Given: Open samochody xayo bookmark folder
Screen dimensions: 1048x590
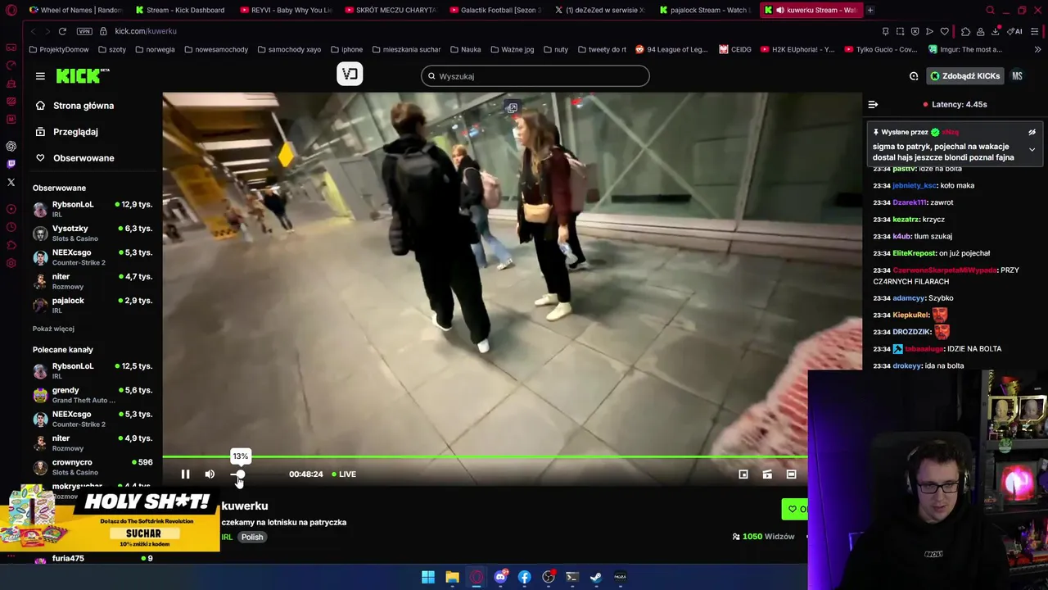Looking at the screenshot, I should [289, 49].
